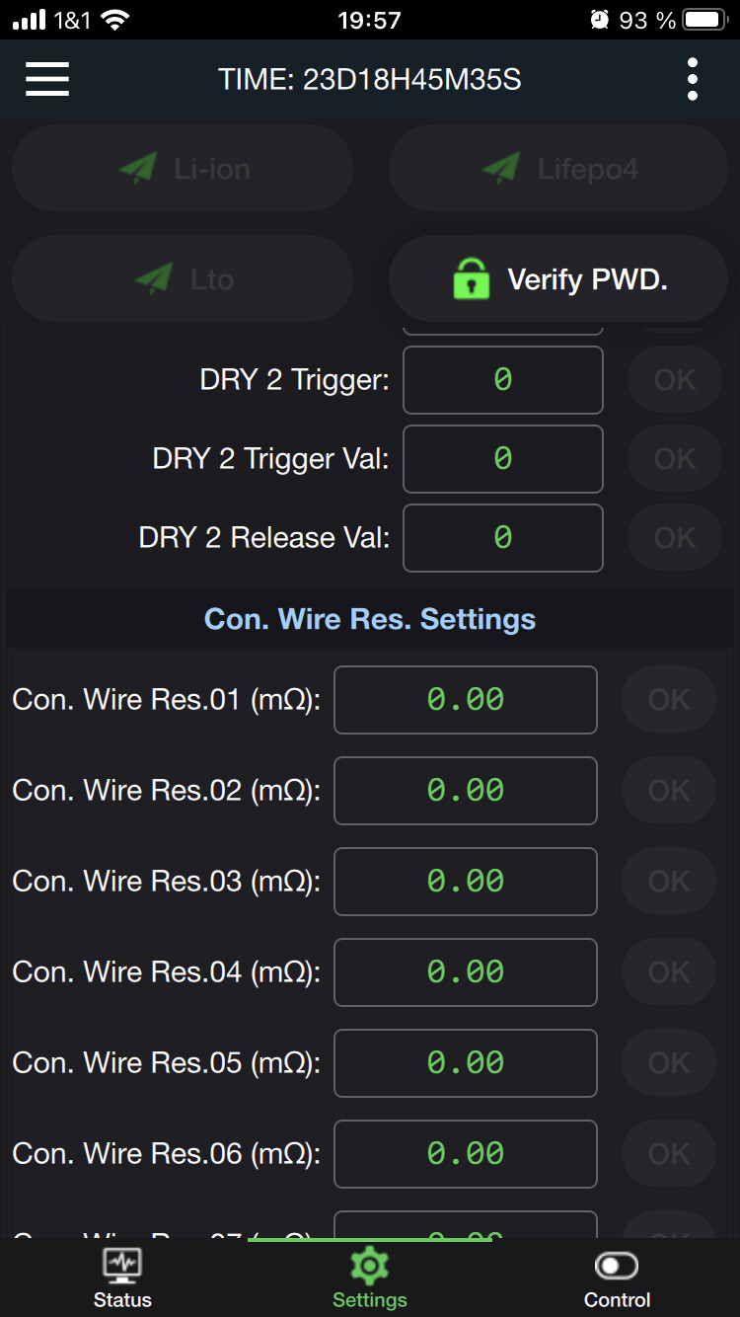Edit the DRY 2 Trigger Val field
This screenshot has height=1317, width=740.
point(503,459)
